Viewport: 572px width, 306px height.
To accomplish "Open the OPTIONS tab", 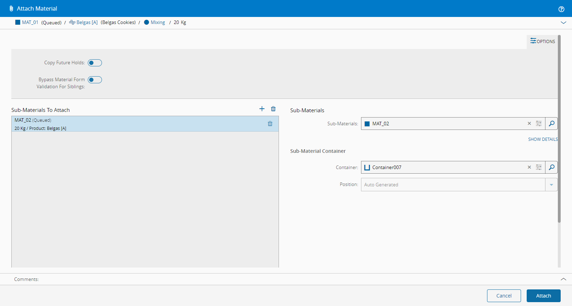I will coord(542,41).
